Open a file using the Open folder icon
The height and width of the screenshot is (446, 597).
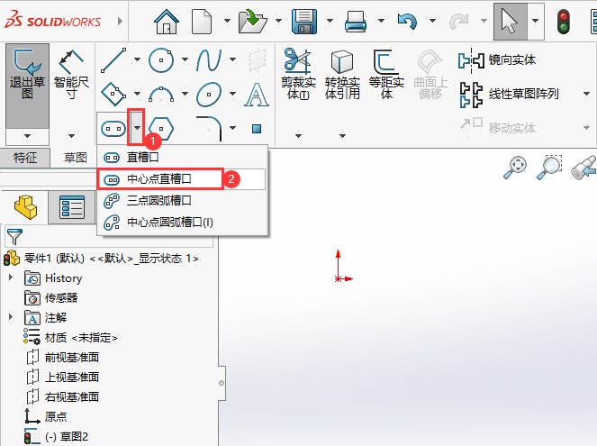pos(253,22)
